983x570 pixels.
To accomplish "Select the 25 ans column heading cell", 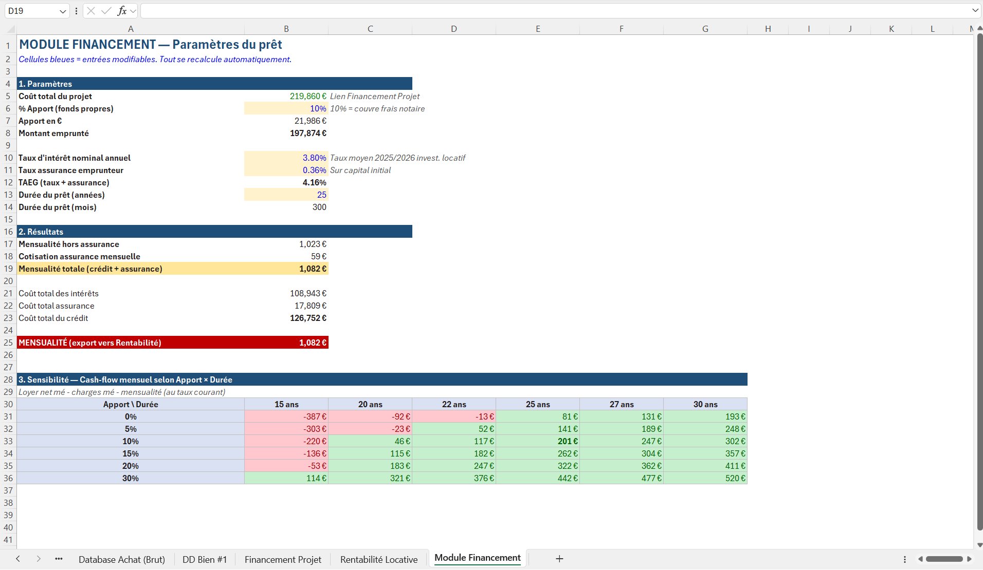I will coord(538,404).
